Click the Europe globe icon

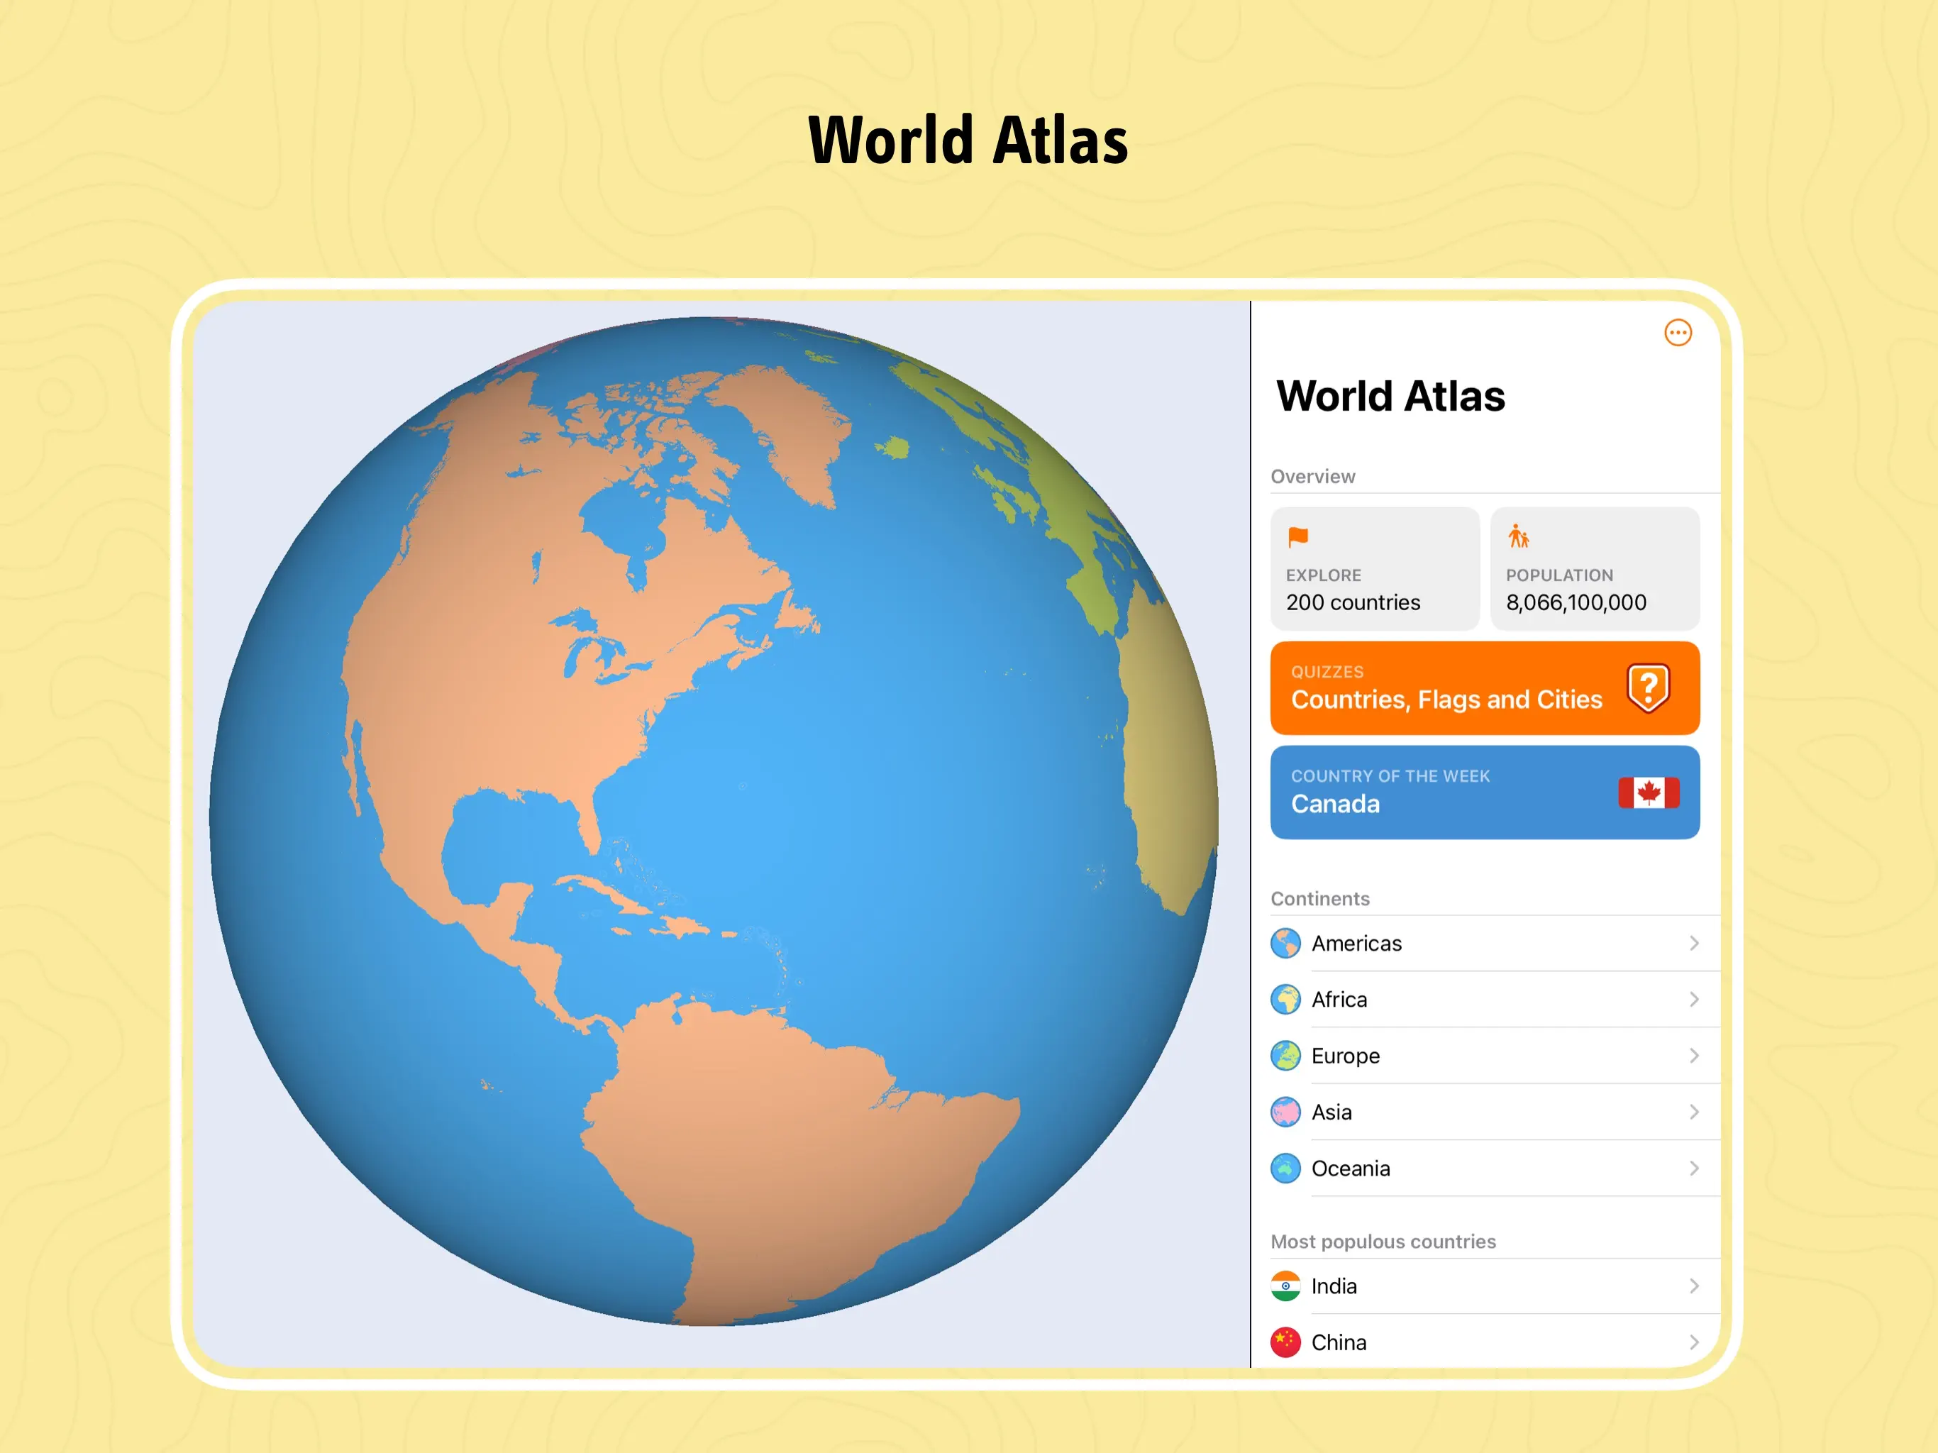1285,1056
